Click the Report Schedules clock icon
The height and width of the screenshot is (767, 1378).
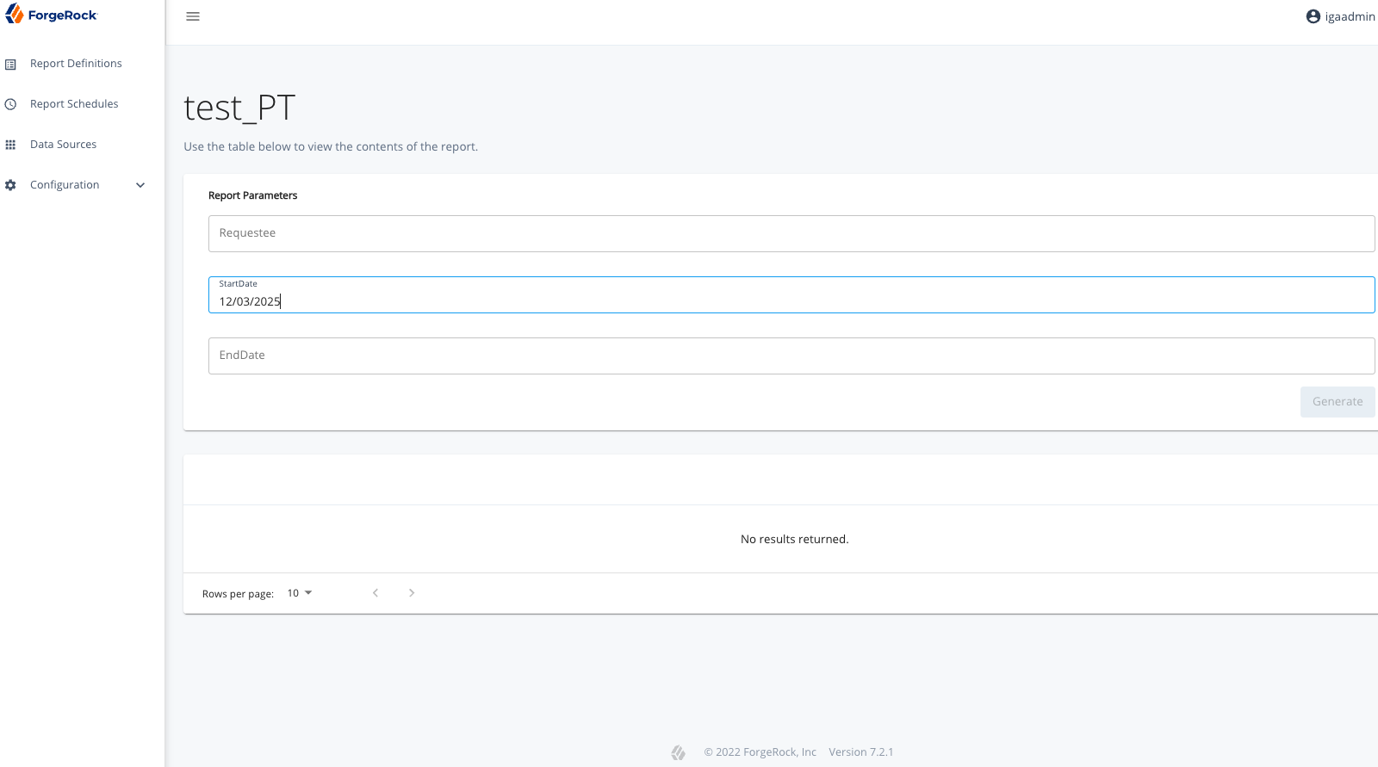(x=10, y=104)
